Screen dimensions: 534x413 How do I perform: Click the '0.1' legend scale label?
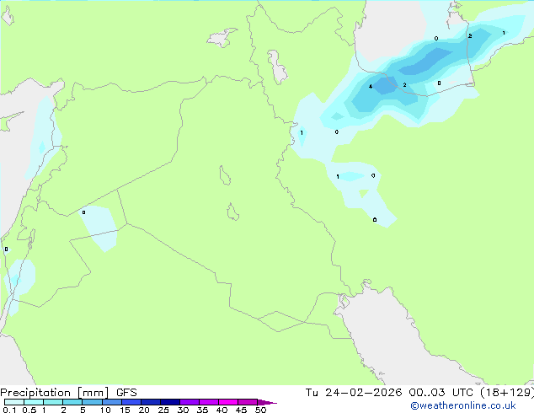(9, 410)
